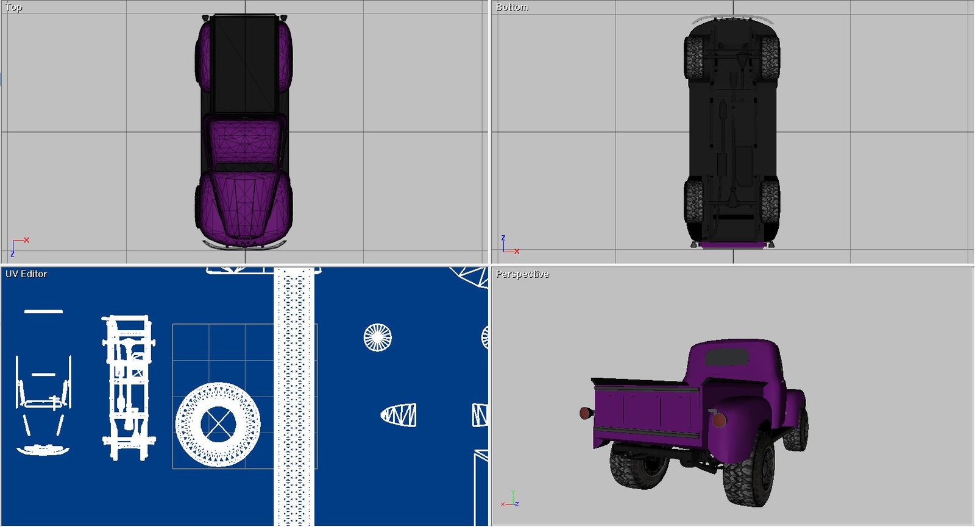Open the Bottom viewport label menu
The height and width of the screenshot is (527, 975).
[512, 7]
